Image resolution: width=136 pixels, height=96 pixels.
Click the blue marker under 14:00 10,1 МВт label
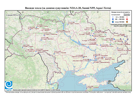41,40
